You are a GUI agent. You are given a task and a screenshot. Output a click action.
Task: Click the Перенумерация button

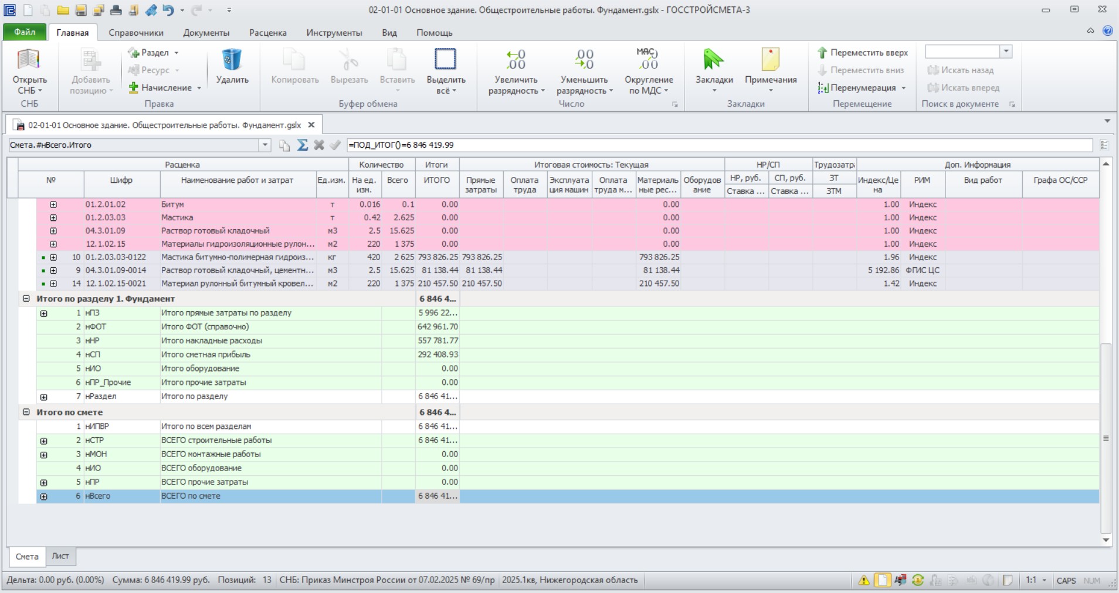(x=862, y=87)
